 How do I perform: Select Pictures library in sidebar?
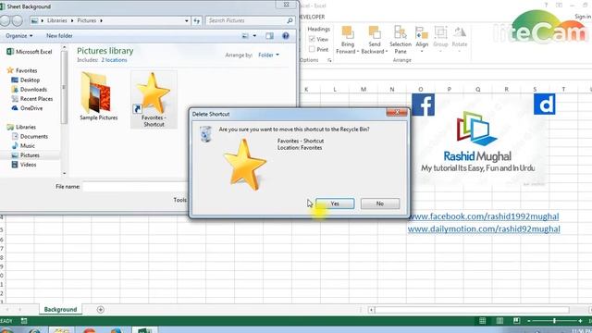[x=25, y=155]
